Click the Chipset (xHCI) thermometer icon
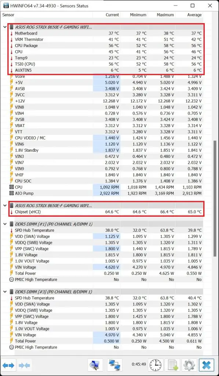Screen dimensions: 219x376 point(11,212)
